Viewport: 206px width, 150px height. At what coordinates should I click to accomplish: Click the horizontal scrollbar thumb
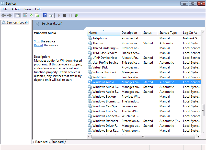[143, 137]
